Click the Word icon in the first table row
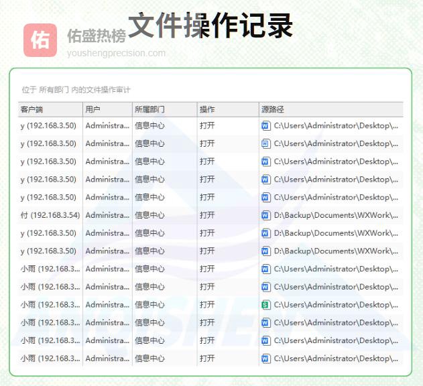The image size is (423, 386). click(265, 125)
